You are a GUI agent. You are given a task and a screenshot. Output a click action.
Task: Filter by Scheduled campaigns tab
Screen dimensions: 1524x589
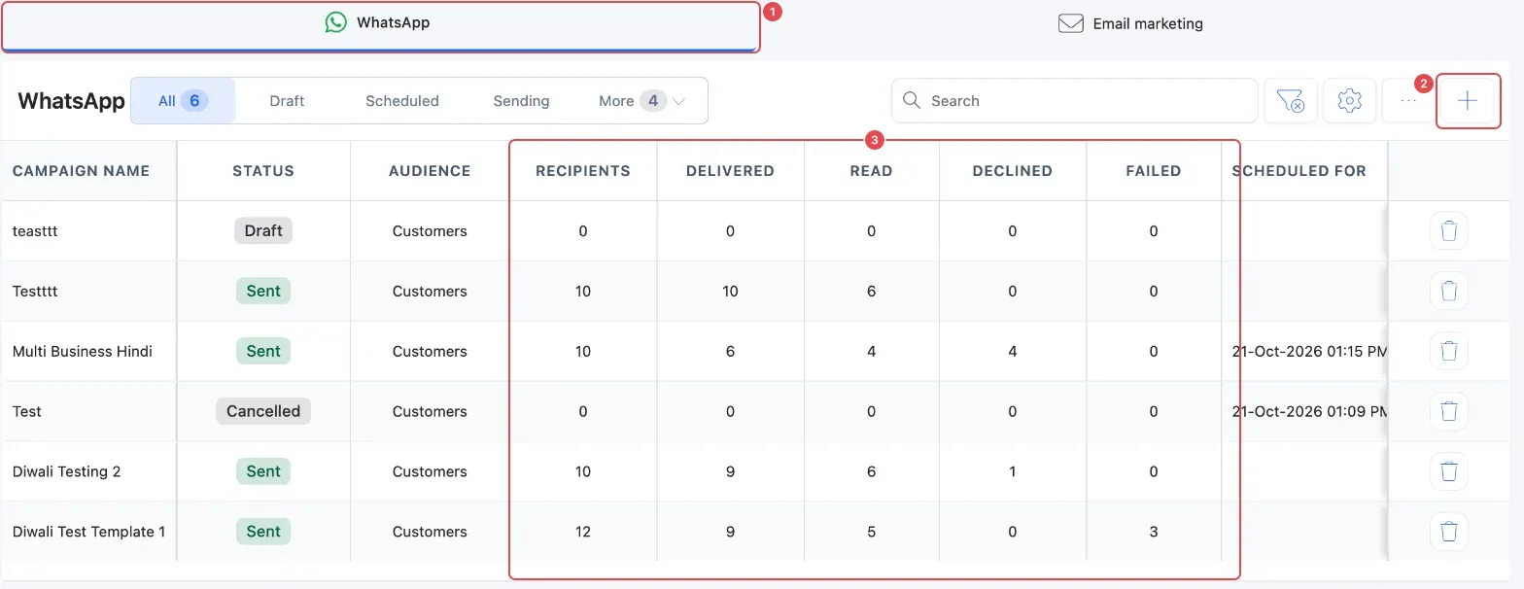(x=402, y=100)
